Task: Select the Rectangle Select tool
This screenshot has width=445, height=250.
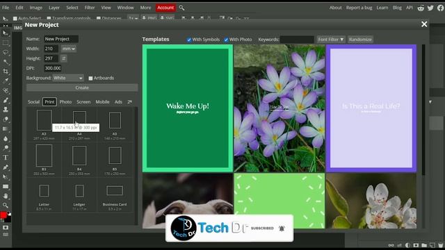Action: 6,43
